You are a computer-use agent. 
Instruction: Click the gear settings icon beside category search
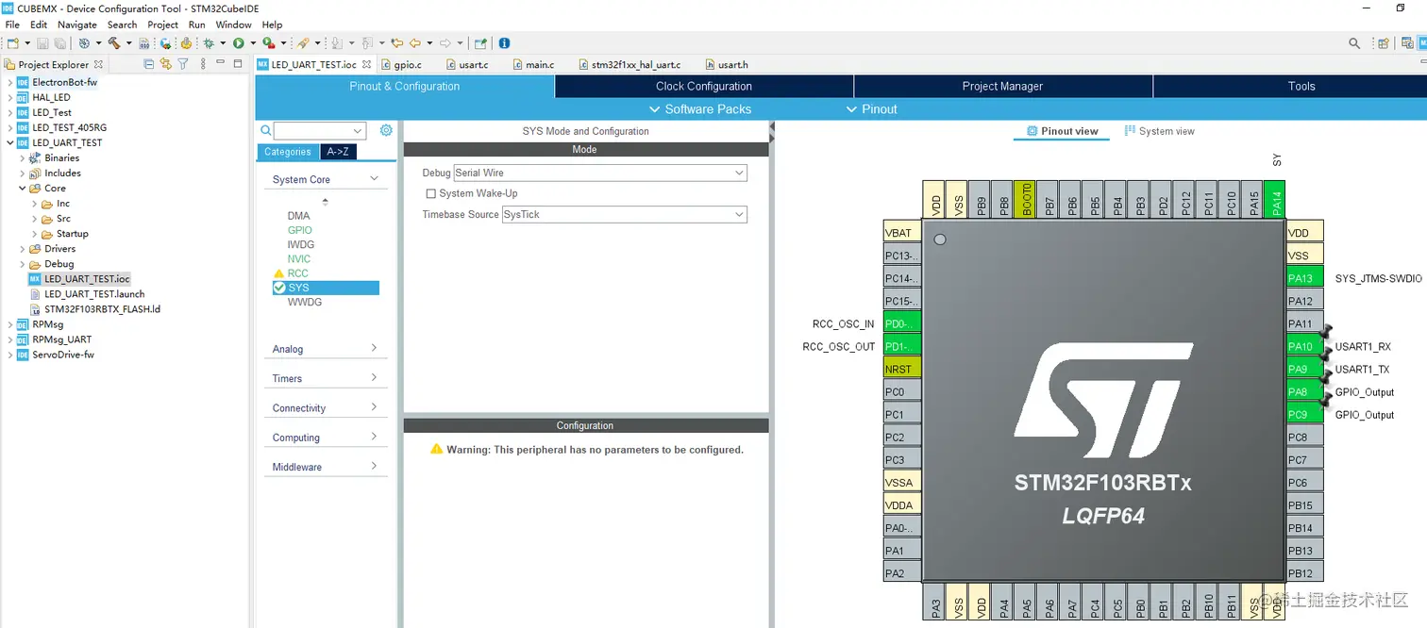[385, 131]
